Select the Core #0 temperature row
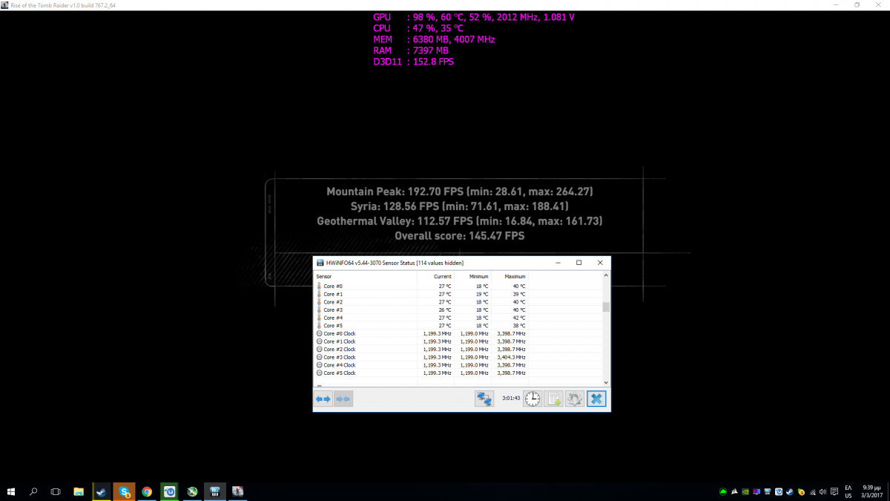The image size is (890, 501). (x=458, y=286)
